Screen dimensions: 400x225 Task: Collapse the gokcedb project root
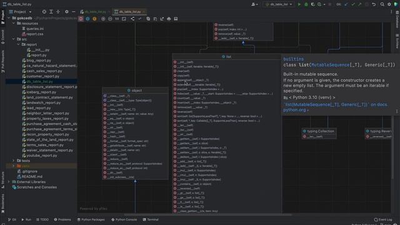(x=9, y=18)
